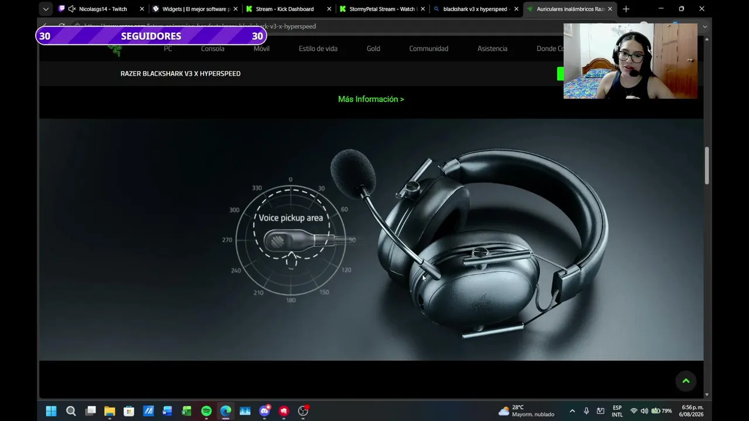The image size is (749, 421).
Task: Close the blackshark search tab
Action: tap(516, 9)
